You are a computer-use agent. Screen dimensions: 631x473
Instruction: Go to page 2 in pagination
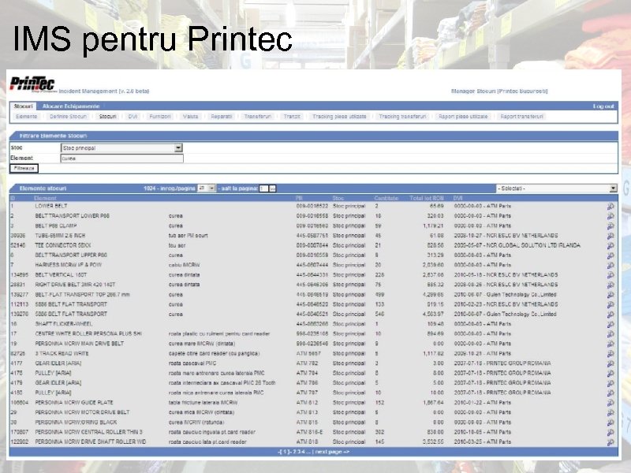(x=293, y=452)
